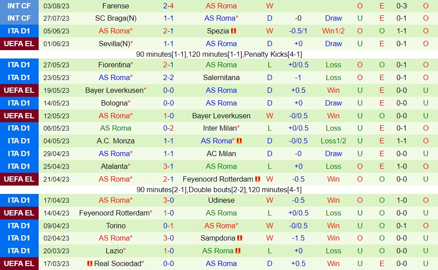Click the red card icon next to Sampdoria
Viewport: 438px width, 270px height.
[240, 238]
